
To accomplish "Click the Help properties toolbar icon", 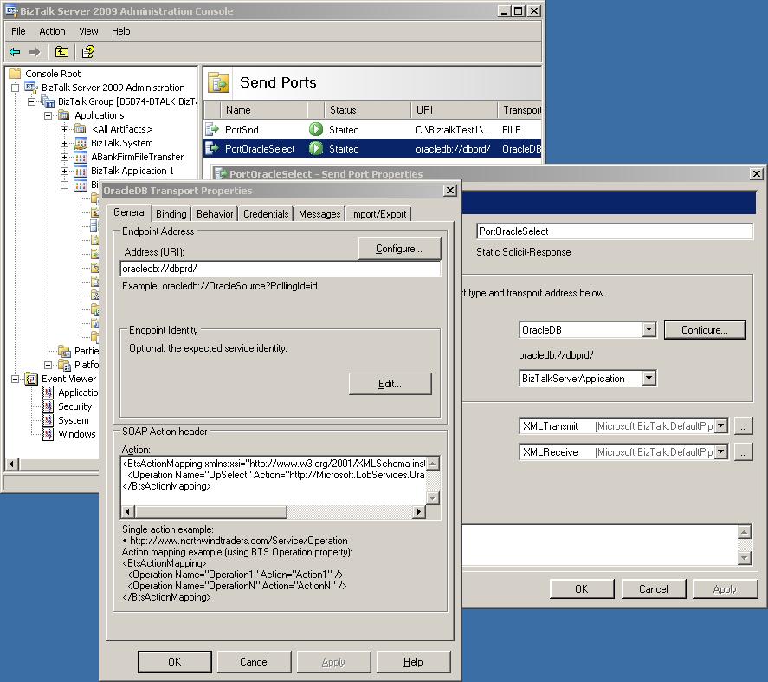I will 88,51.
